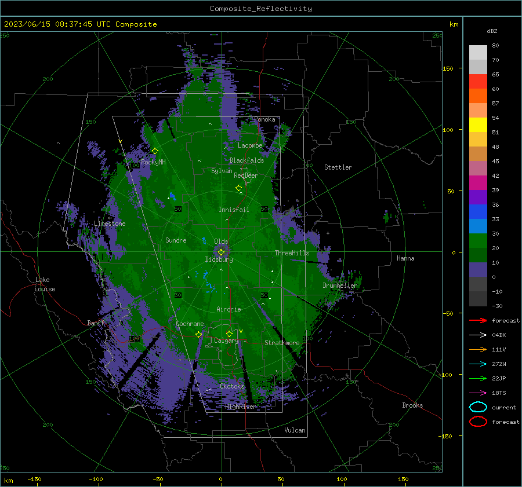Click the Strathmore label

coord(282,343)
